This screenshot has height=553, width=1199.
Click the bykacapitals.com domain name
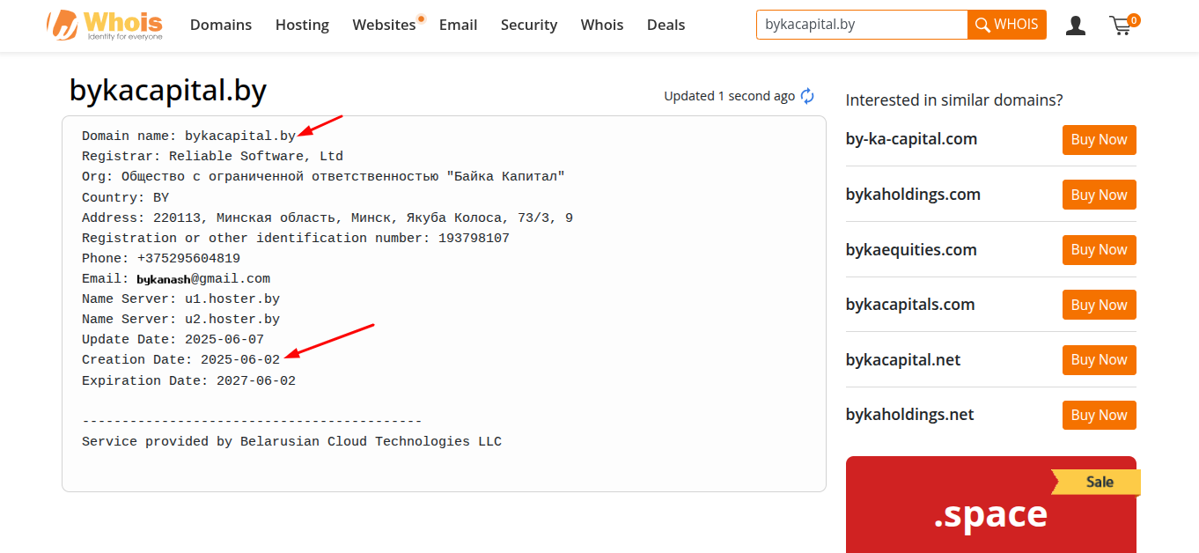pos(910,305)
